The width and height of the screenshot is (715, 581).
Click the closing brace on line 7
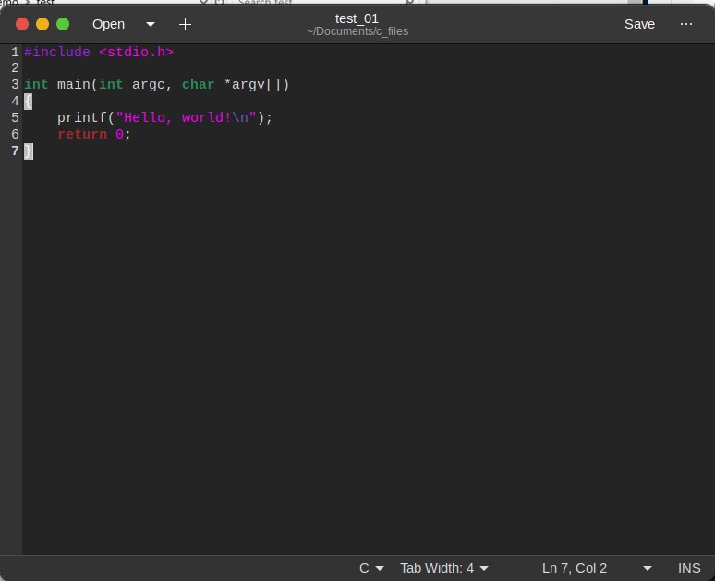pos(29,151)
